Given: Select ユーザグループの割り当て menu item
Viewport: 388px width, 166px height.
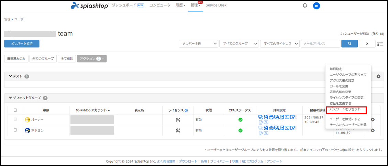Looking at the screenshot, I should pyautogui.click(x=348, y=75).
